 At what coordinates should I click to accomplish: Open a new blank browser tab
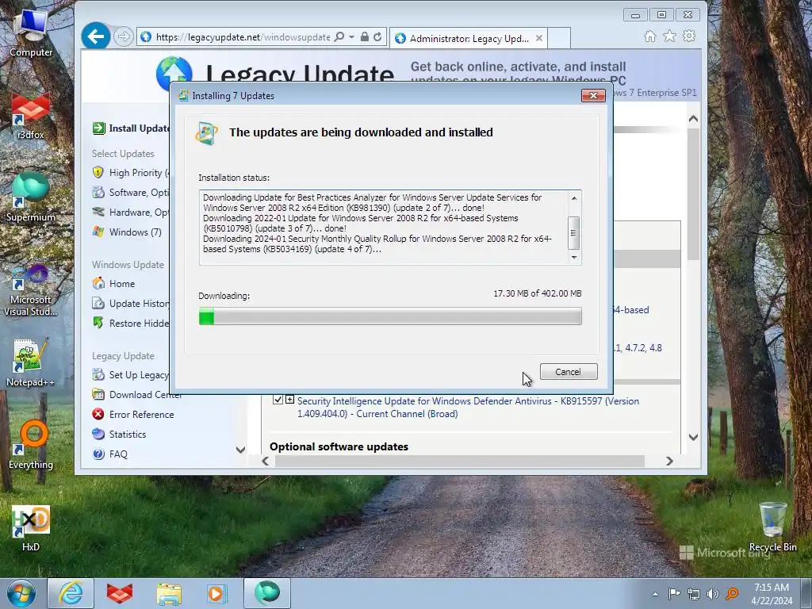pos(559,38)
